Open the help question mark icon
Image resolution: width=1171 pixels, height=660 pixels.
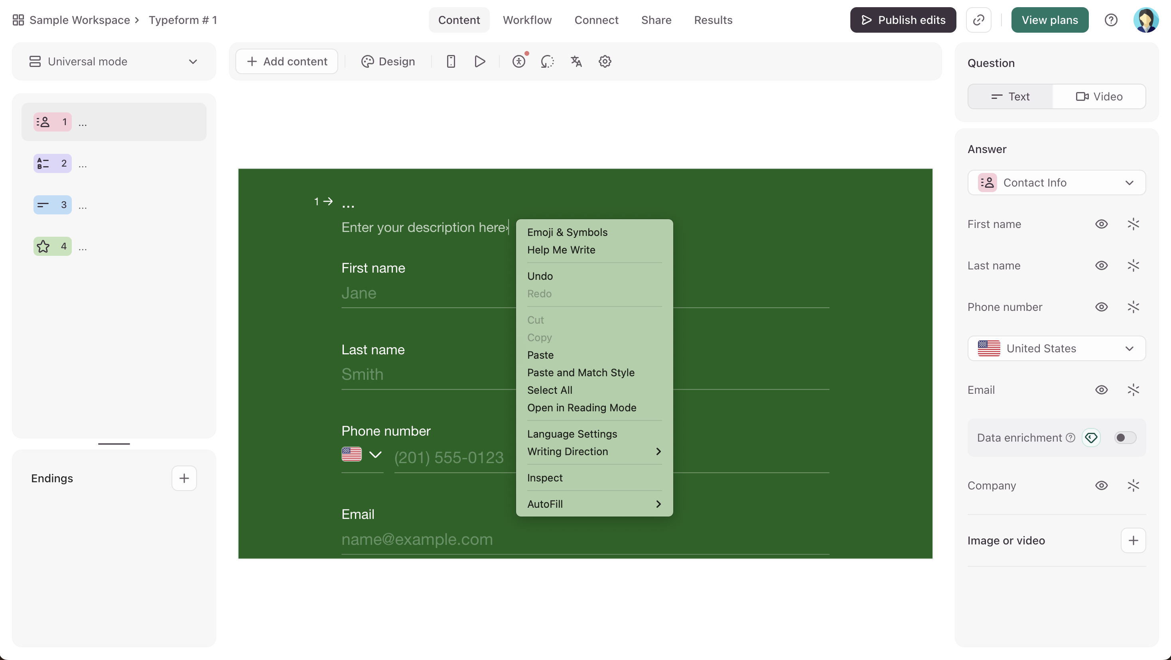(1110, 20)
